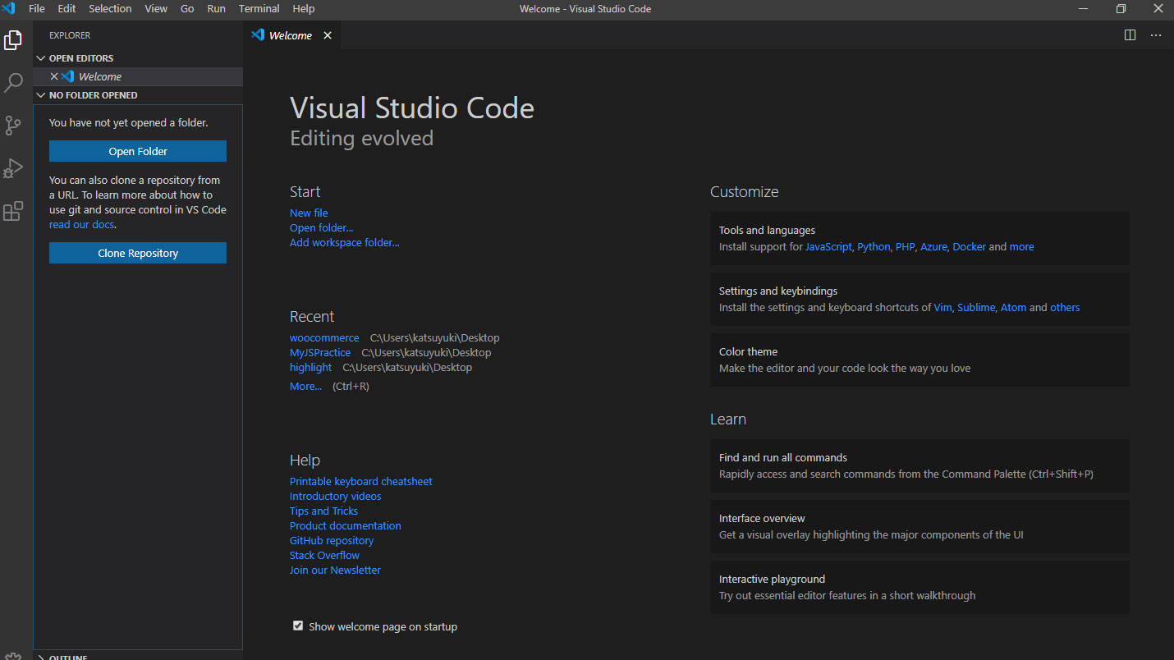Open the Source Control view
The height and width of the screenshot is (660, 1174).
point(13,125)
